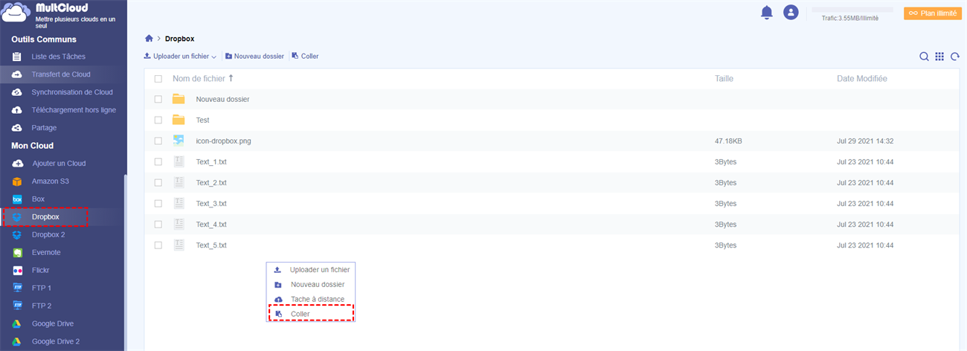
Task: Click the Text_2.txt file icon
Action: [x=179, y=182]
